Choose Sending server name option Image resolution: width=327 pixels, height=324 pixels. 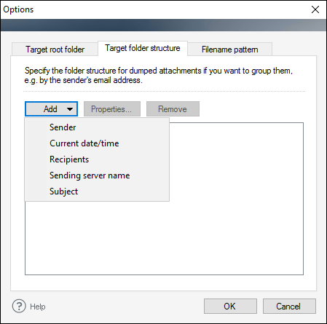point(97,175)
